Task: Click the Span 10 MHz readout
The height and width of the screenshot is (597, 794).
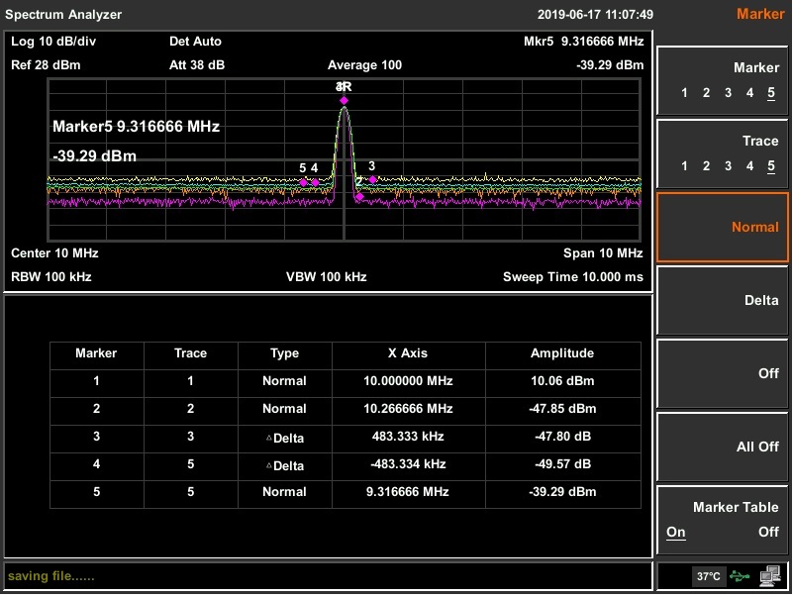Action: [603, 253]
